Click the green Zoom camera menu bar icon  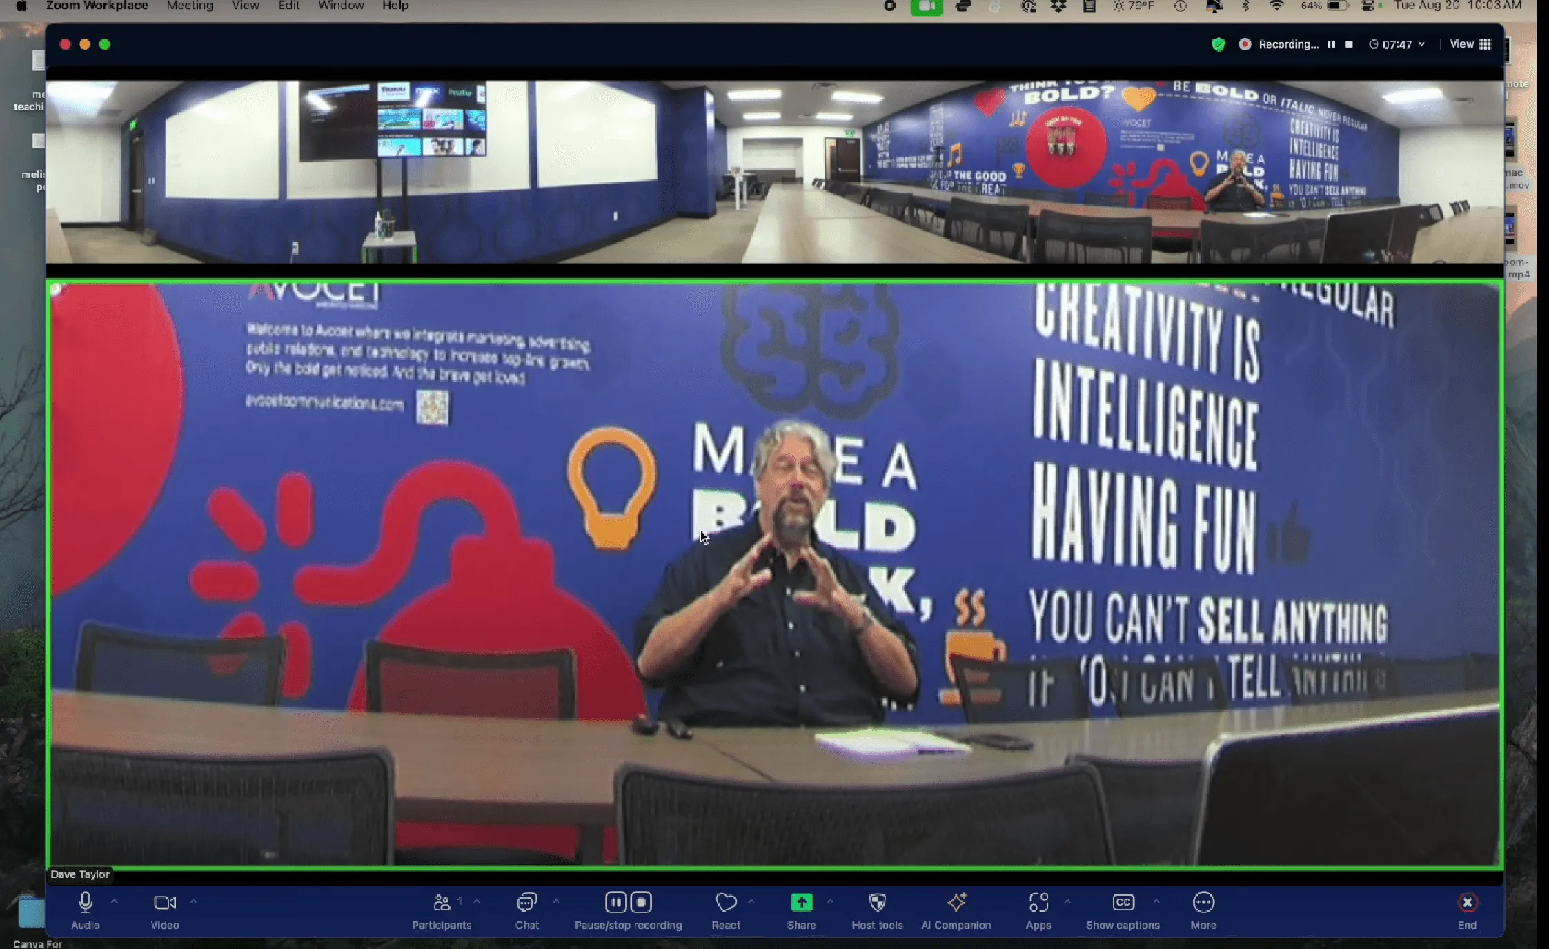pos(926,6)
